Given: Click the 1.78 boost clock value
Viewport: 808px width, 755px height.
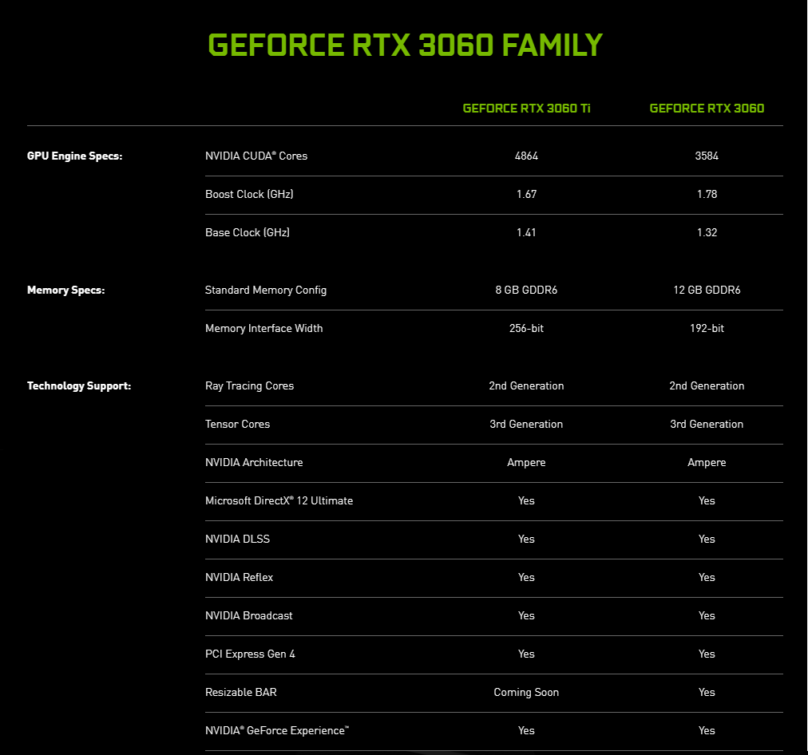Looking at the screenshot, I should coord(707,195).
